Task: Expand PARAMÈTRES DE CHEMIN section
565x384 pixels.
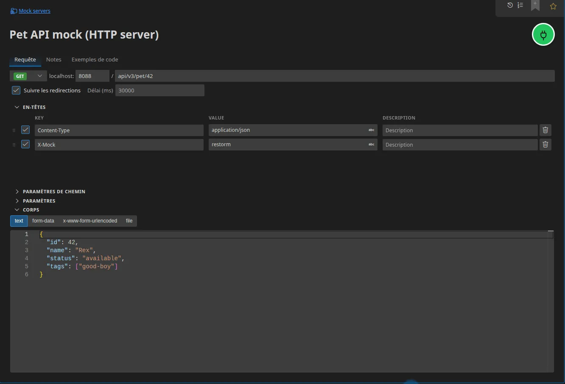Action: pos(17,192)
